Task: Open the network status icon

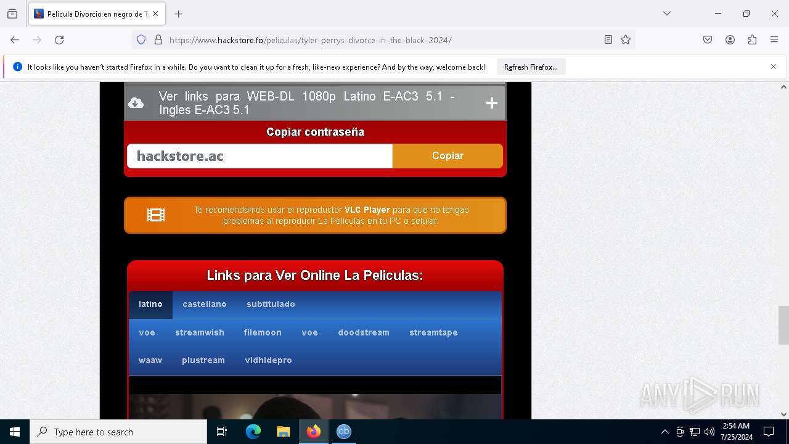Action: tap(695, 432)
